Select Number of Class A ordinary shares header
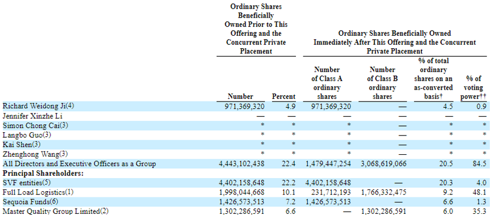 pos(327,83)
